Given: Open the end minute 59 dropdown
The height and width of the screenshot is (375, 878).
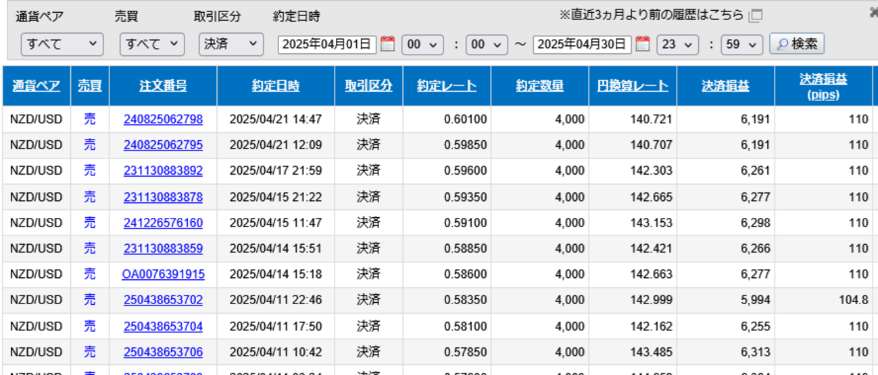Looking at the screenshot, I should coord(742,45).
